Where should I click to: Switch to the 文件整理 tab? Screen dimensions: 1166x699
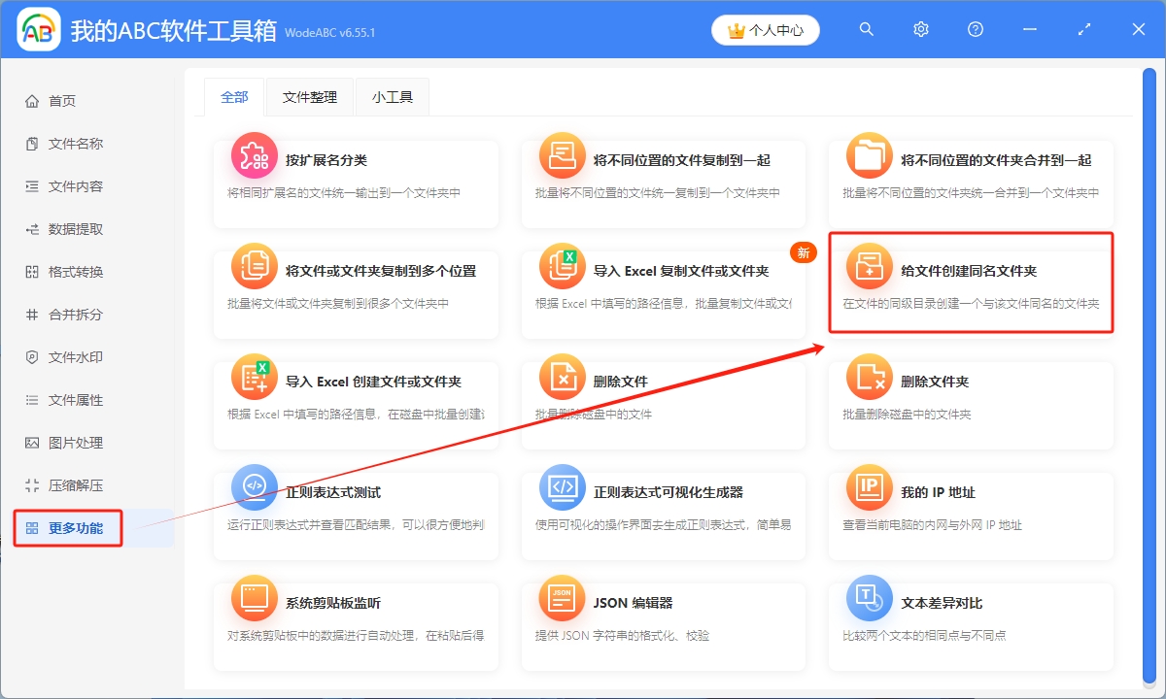coord(309,97)
